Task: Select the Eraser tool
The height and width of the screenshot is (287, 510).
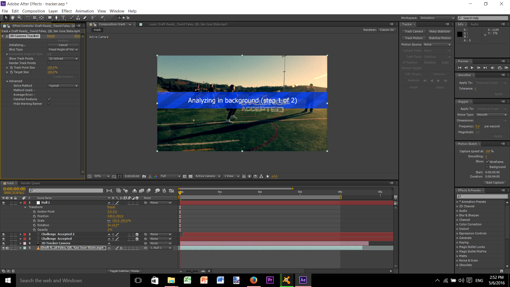Action: 85,18
